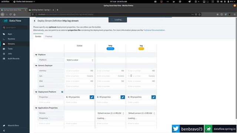The width and height of the screenshot is (237, 133).
Task: Click http disk number field
Action: [x=110, y=81]
